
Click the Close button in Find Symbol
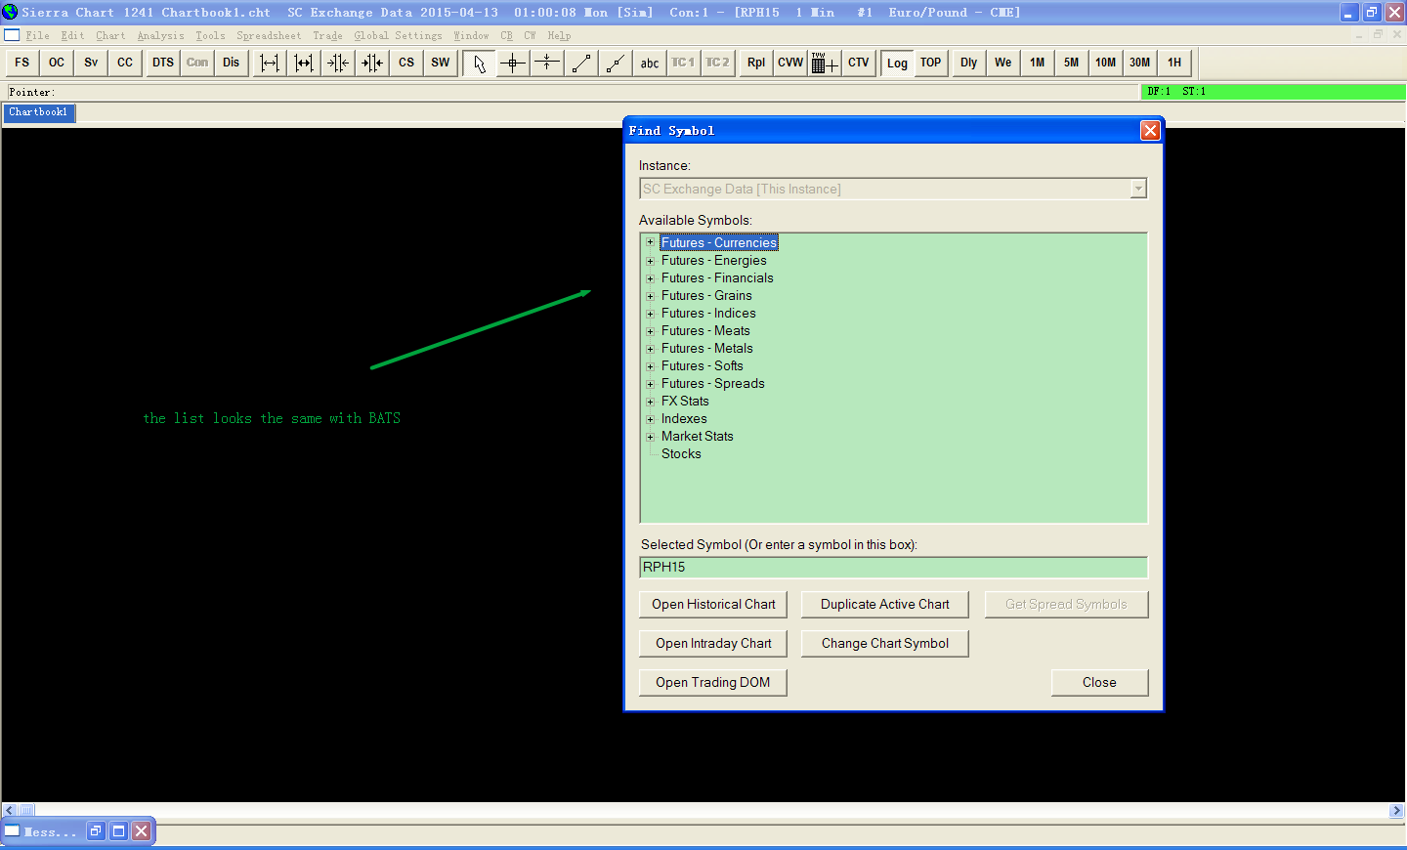click(x=1099, y=683)
